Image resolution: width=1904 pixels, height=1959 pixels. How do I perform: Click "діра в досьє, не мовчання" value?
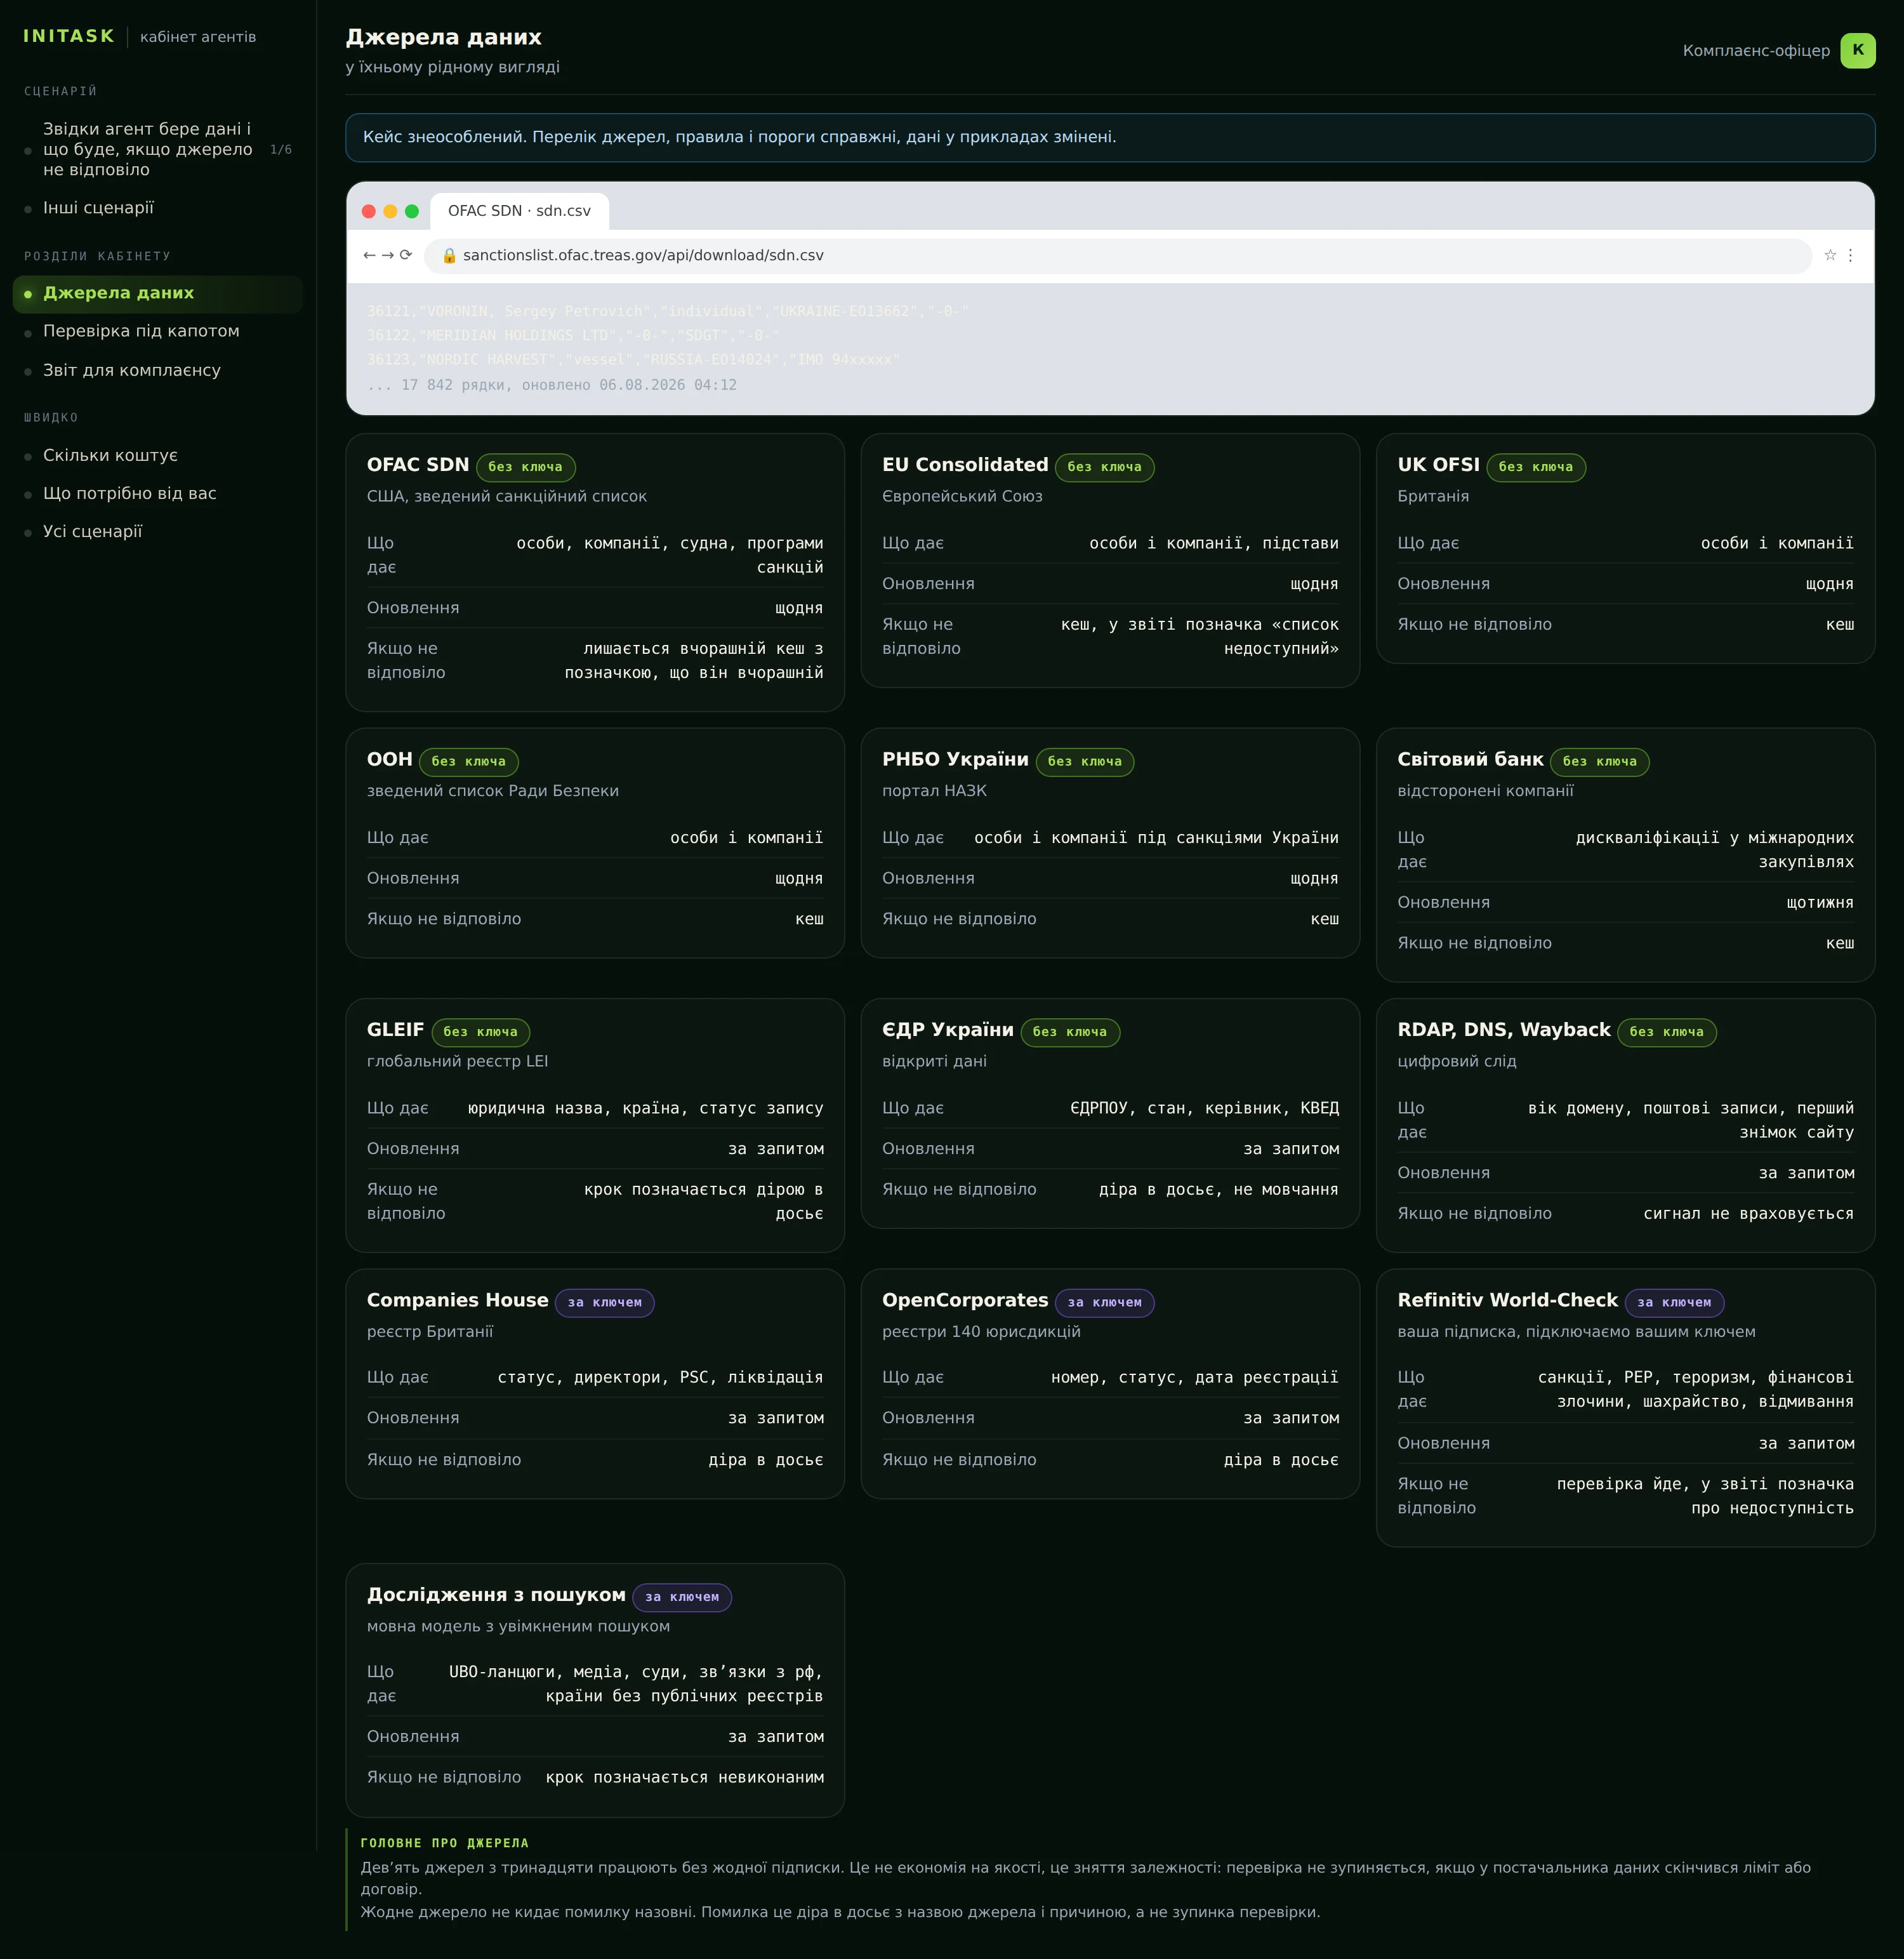pyautogui.click(x=1218, y=1189)
